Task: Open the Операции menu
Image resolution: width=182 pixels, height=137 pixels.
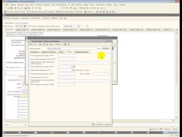Action: point(20,5)
